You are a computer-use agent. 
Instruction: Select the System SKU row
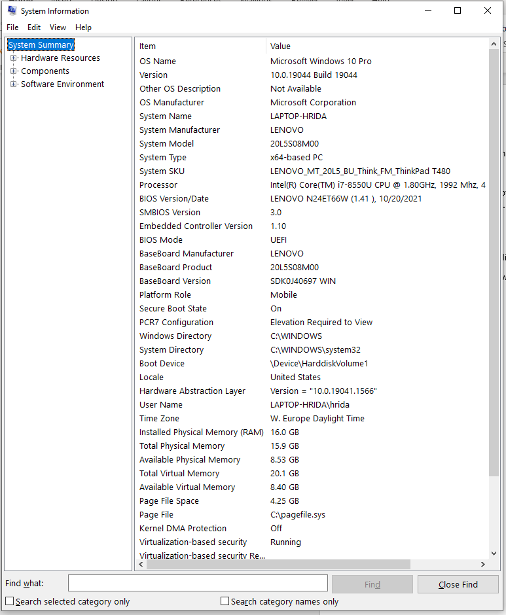[312, 171]
